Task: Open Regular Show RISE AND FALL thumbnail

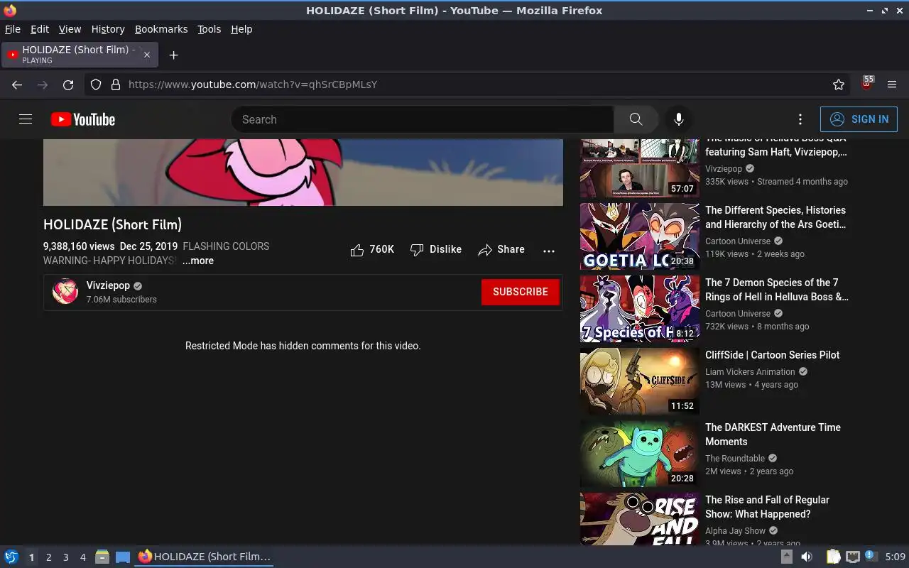Action: (640, 519)
